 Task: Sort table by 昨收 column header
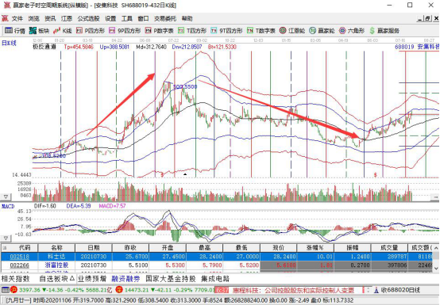[130, 248]
